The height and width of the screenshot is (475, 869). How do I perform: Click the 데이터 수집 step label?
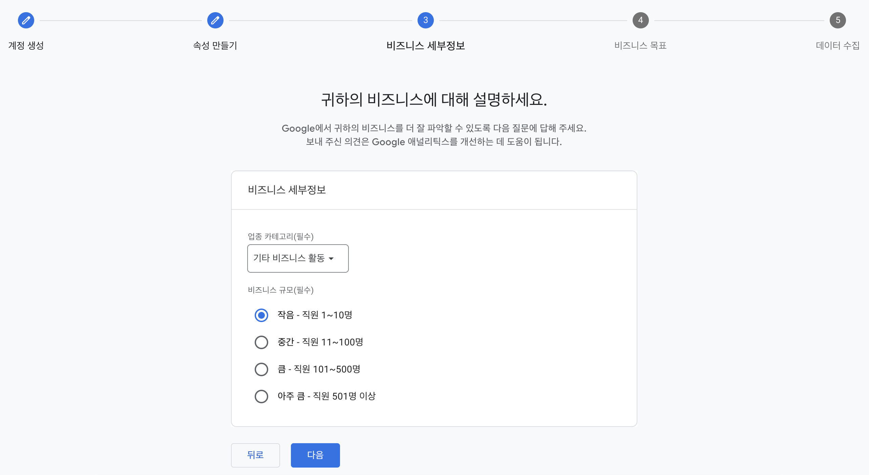coord(838,45)
